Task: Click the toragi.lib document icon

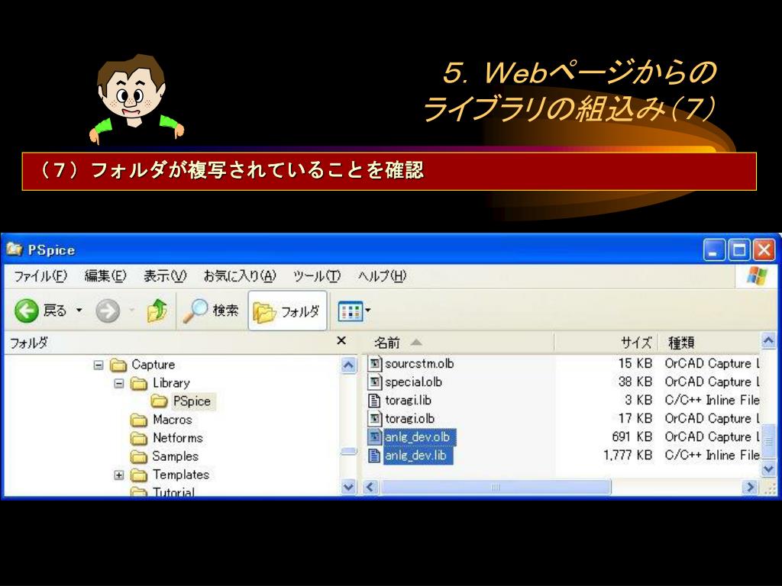Action: (x=374, y=401)
